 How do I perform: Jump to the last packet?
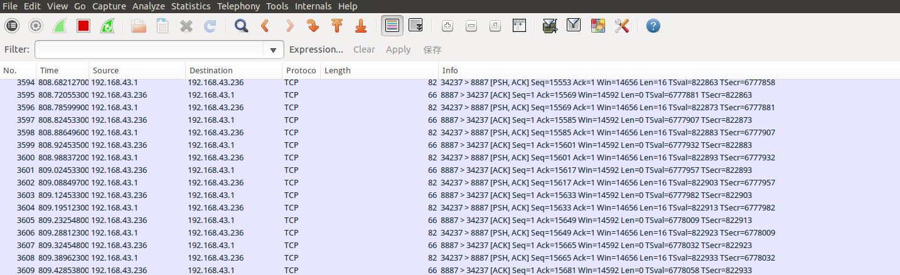[x=360, y=26]
